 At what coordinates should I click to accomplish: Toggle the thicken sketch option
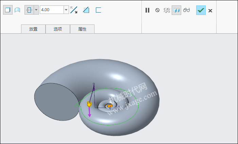click(x=98, y=10)
